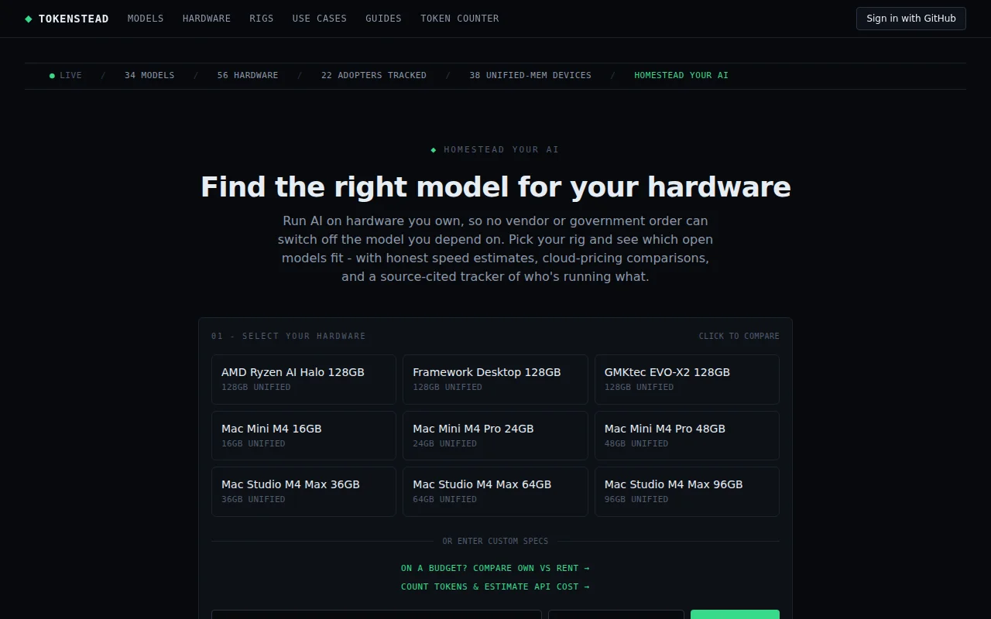Open the Models menu item

146,19
